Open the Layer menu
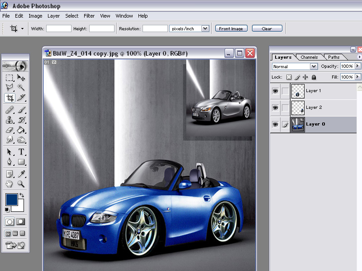Image resolution: width=362 pixels, height=271 pixels. tap(53, 16)
